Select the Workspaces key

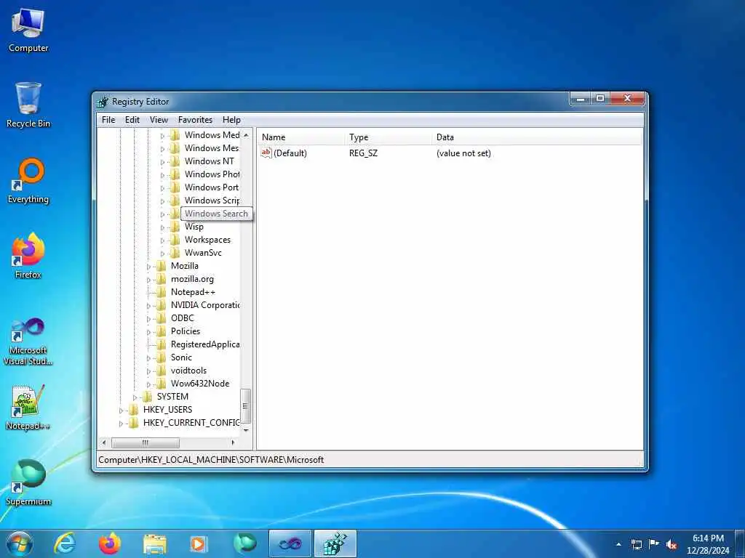tap(207, 240)
